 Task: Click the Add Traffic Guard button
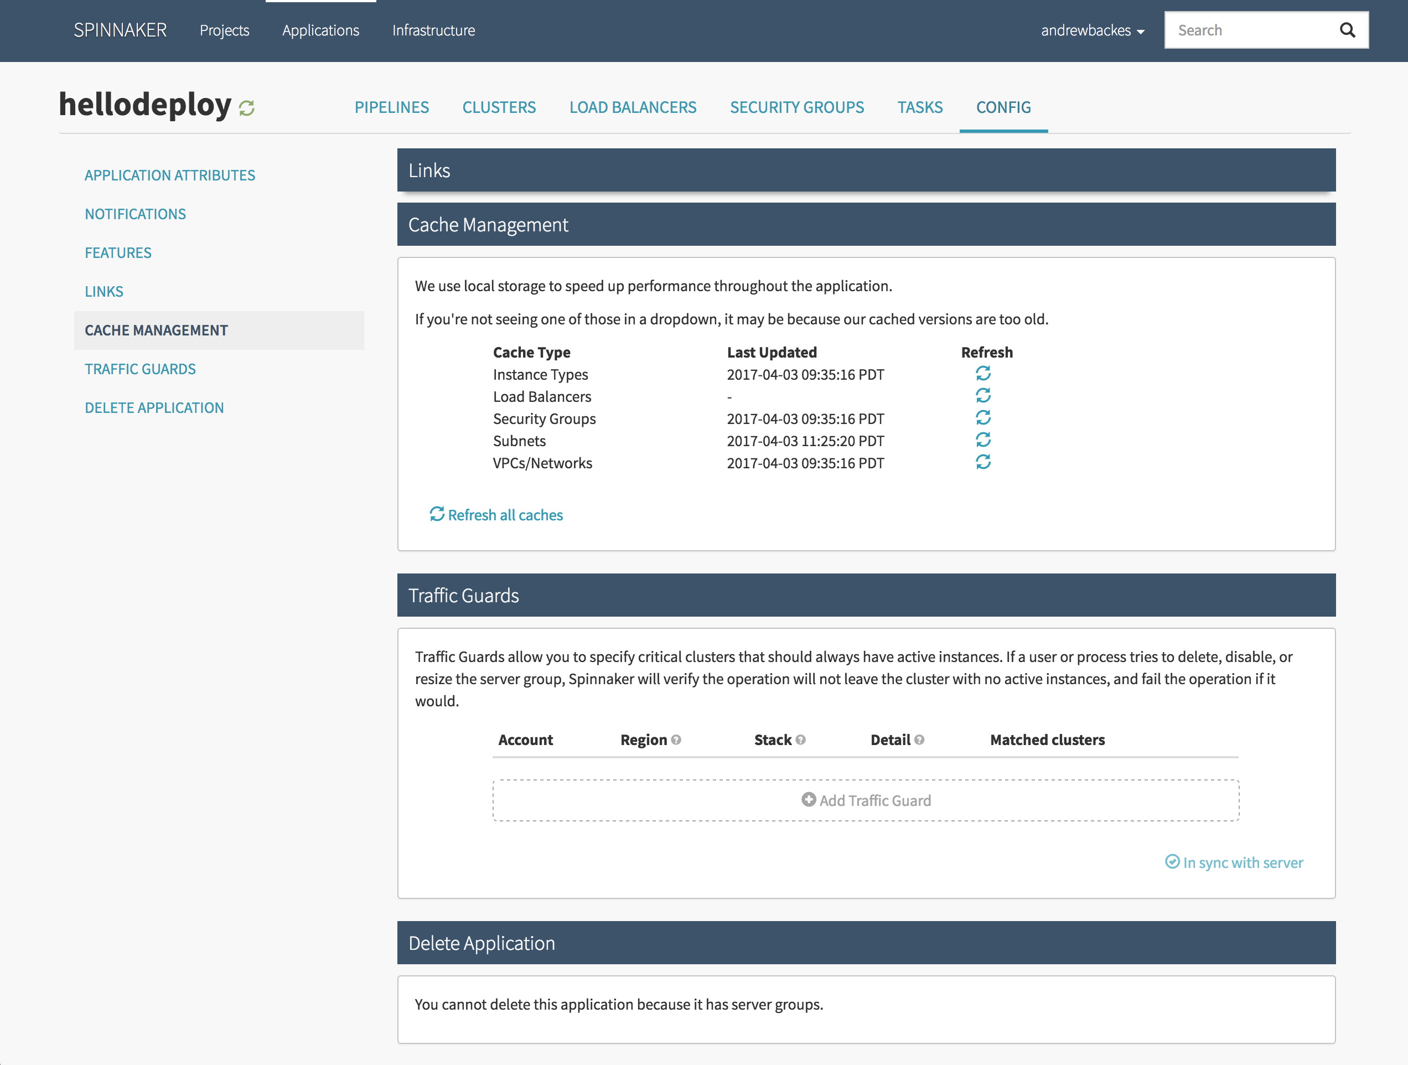click(866, 800)
